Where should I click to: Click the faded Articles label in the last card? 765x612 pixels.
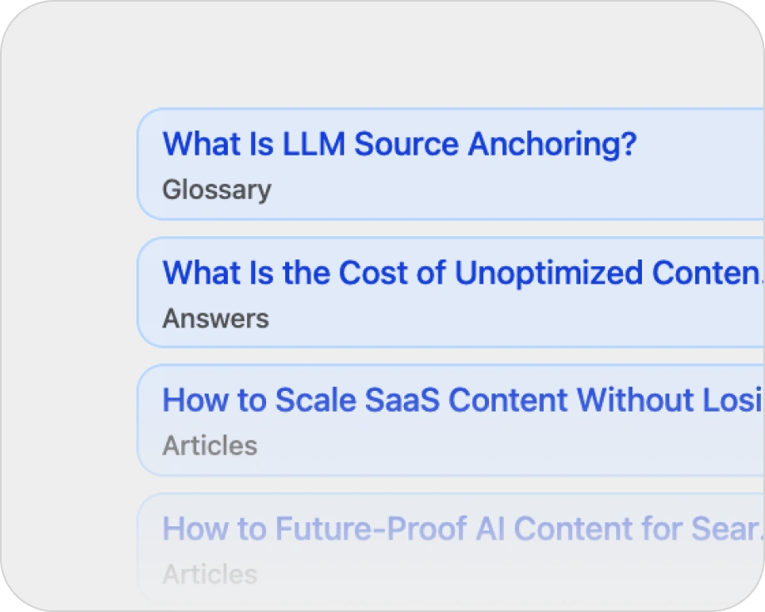tap(210, 574)
